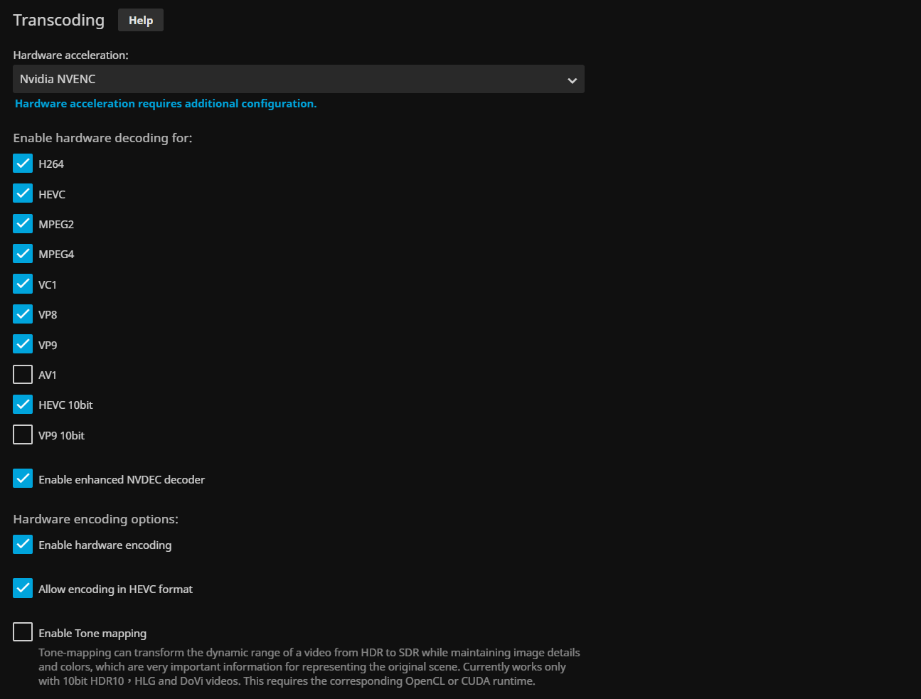Disable VP8 hardware decoding
Viewport: 921px width, 699px height.
(23, 314)
